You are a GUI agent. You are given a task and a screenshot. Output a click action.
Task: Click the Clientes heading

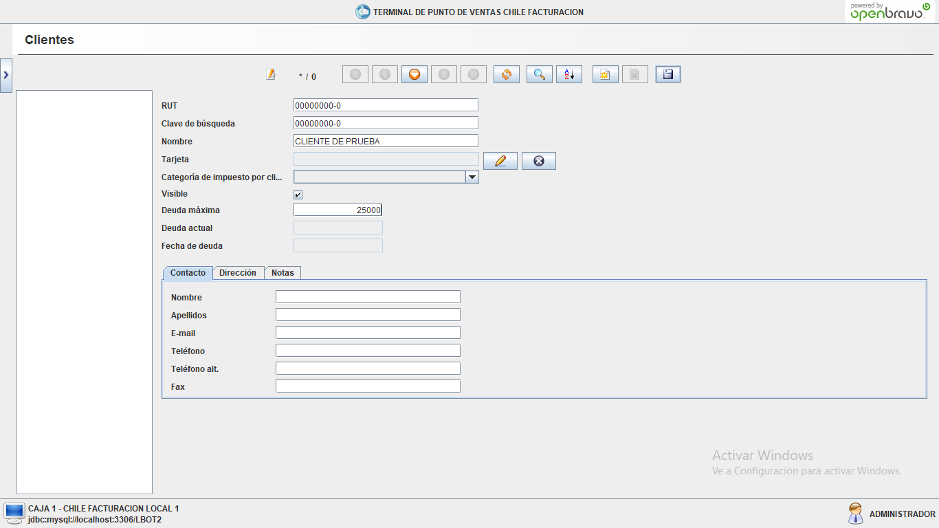[x=49, y=40]
